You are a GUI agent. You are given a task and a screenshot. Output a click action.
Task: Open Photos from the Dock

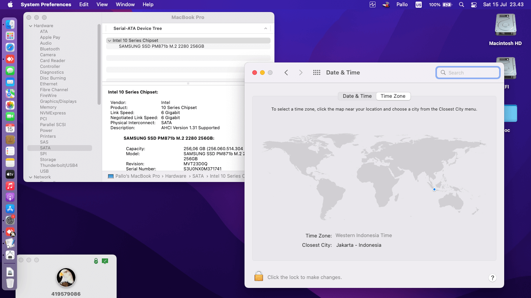tap(10, 105)
